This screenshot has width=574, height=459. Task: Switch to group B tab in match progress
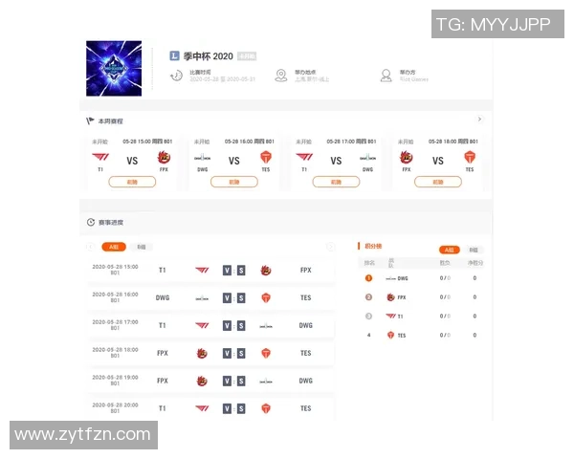point(142,247)
